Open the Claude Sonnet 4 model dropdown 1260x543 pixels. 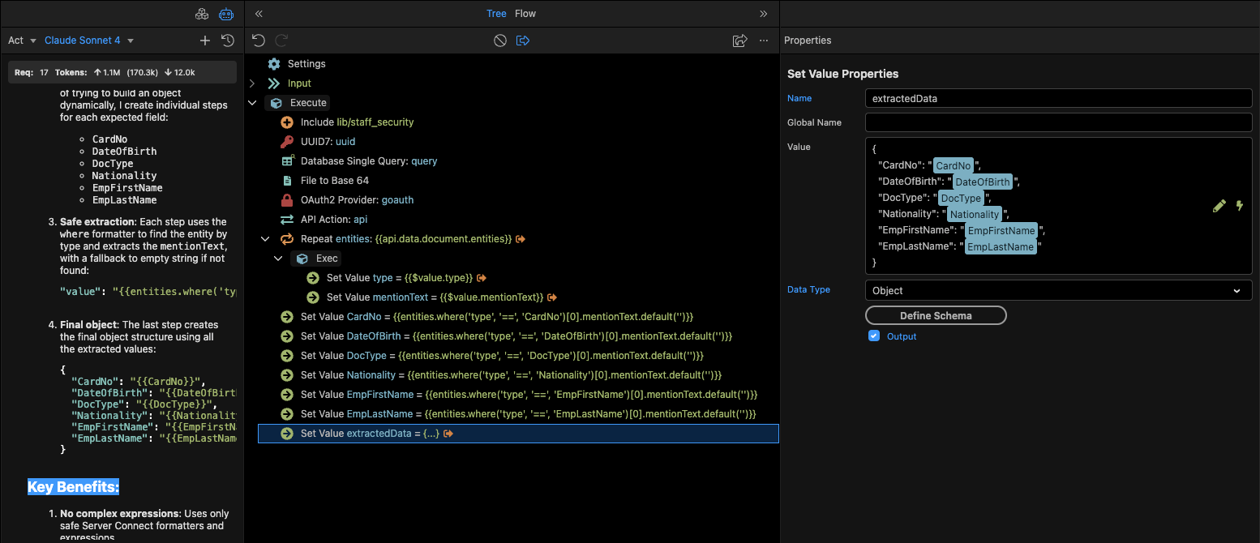tap(89, 41)
